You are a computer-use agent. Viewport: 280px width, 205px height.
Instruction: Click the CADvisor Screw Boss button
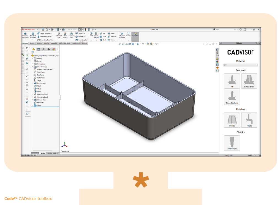(249, 81)
